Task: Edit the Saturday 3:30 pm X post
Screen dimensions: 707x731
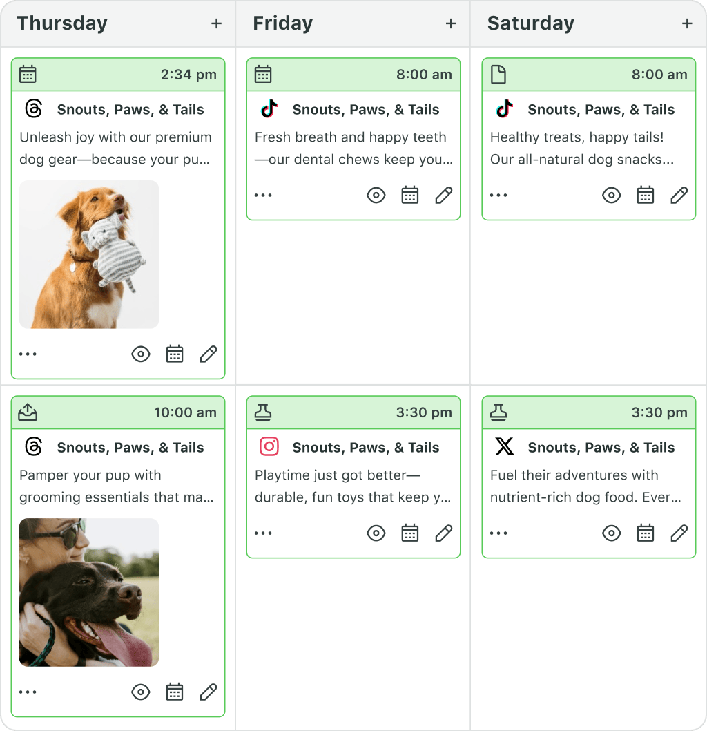Action: click(679, 533)
